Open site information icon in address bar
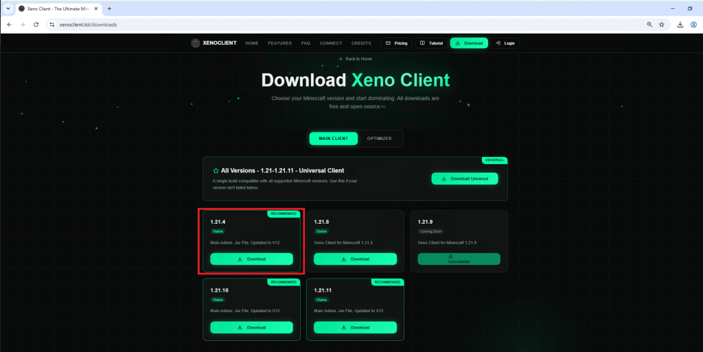 click(x=52, y=25)
